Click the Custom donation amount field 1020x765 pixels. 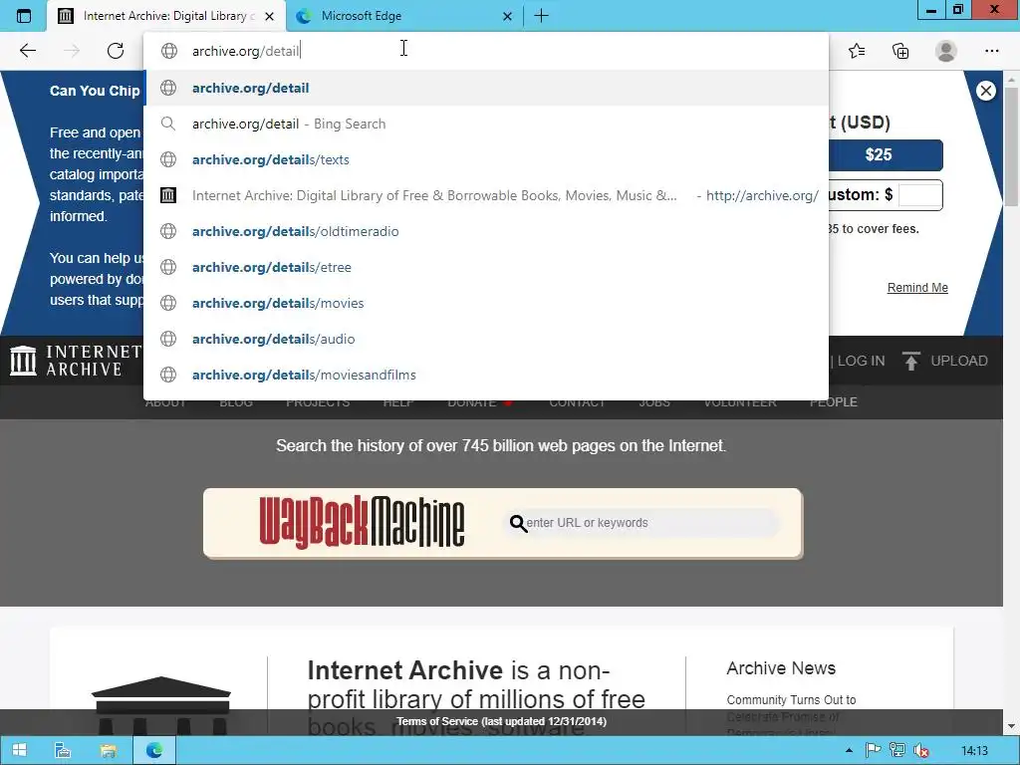point(919,194)
